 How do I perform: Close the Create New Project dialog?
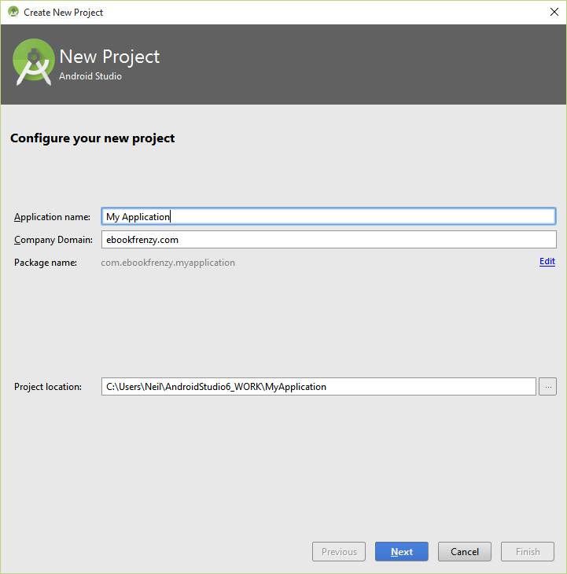click(x=554, y=12)
